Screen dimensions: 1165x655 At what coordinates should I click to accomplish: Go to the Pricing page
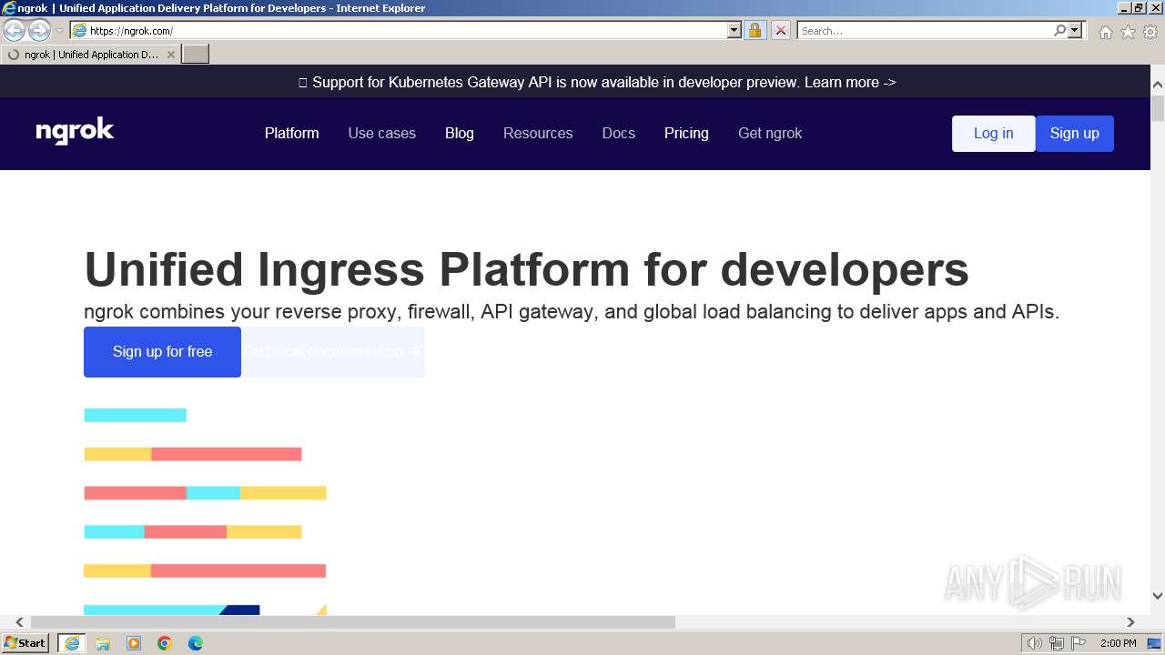[x=686, y=133]
